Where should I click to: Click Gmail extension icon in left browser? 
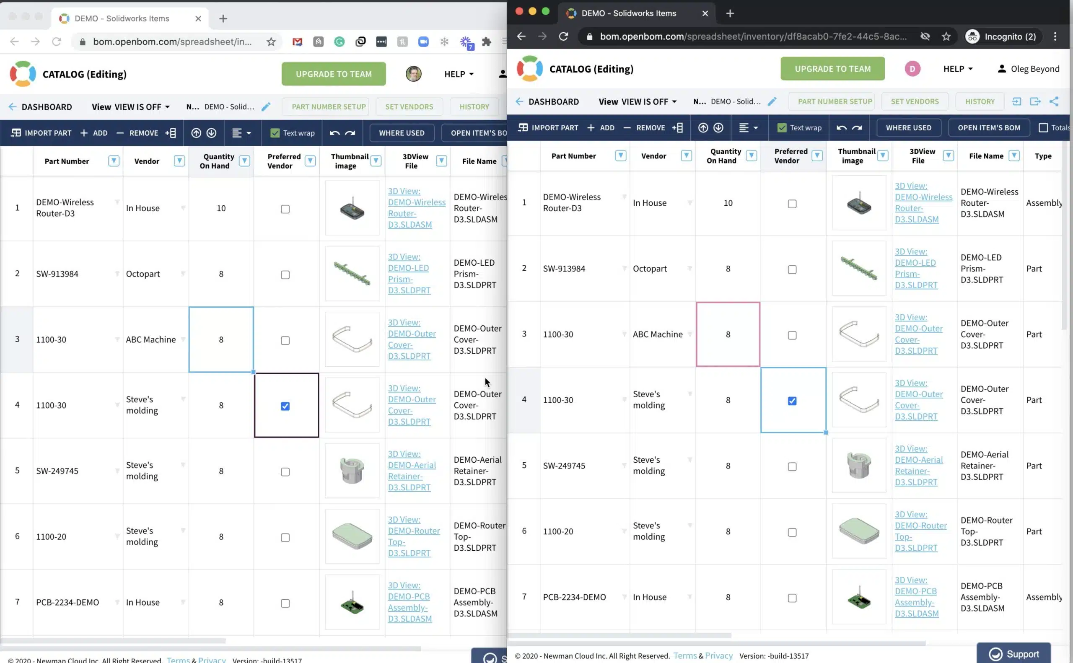coord(297,41)
